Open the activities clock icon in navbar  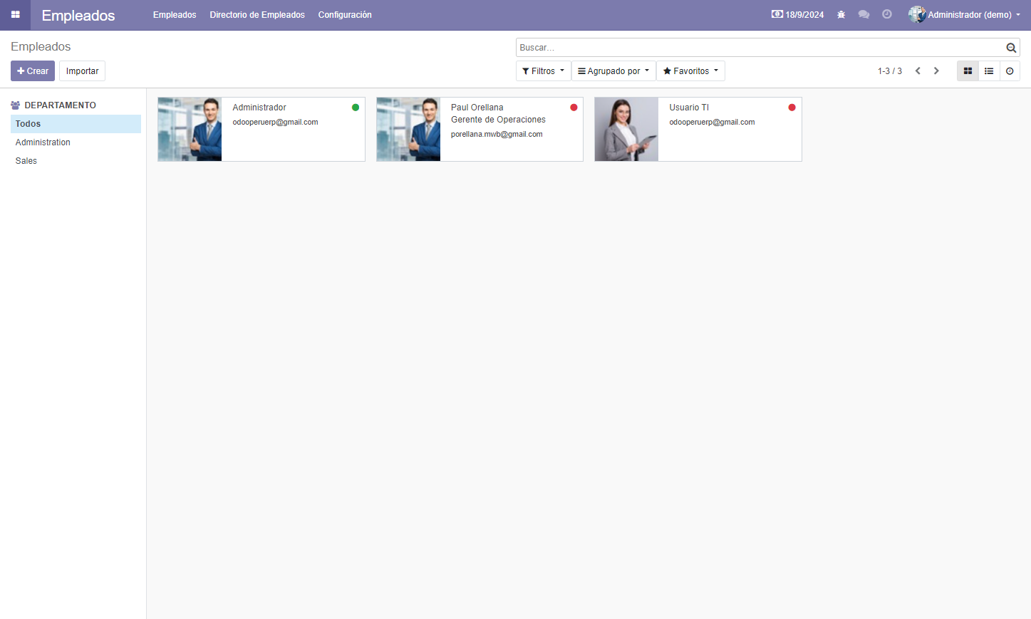pyautogui.click(x=887, y=14)
